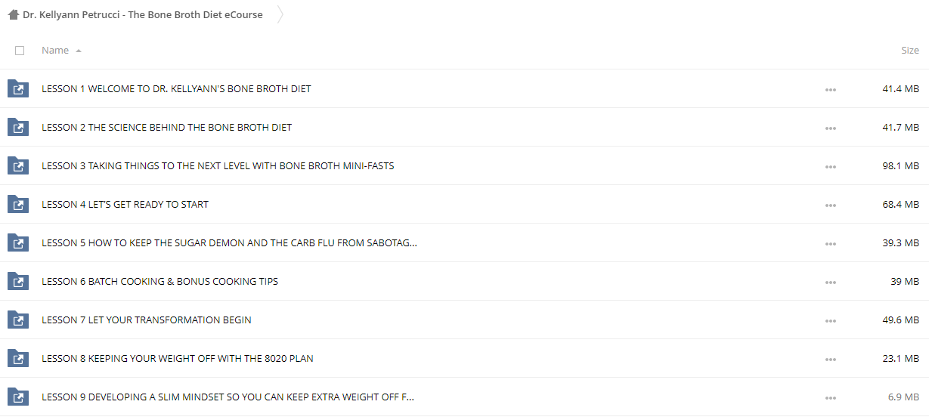This screenshot has width=929, height=420.
Task: Open LESSON 4 LET'S GET READY TO START
Action: pos(125,205)
